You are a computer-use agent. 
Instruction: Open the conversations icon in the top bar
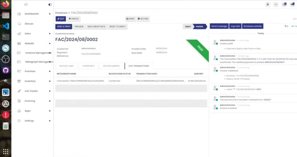click(293, 4)
